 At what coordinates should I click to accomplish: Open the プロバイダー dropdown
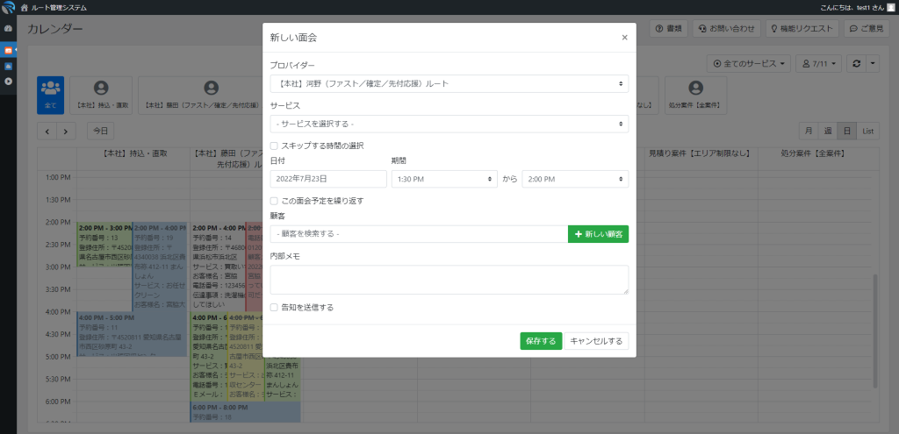[x=449, y=83]
